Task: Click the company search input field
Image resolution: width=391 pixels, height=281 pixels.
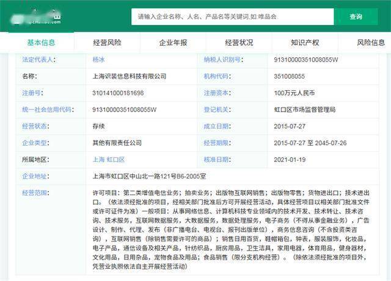Action: 232,16
